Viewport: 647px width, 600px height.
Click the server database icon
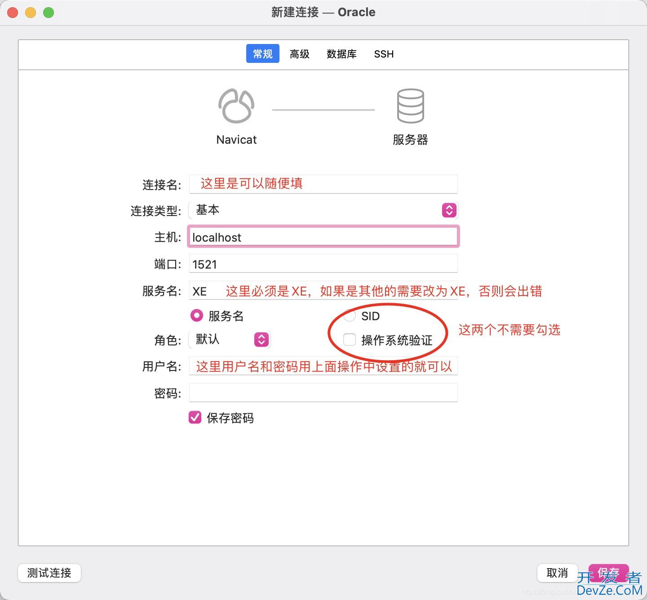[x=410, y=106]
